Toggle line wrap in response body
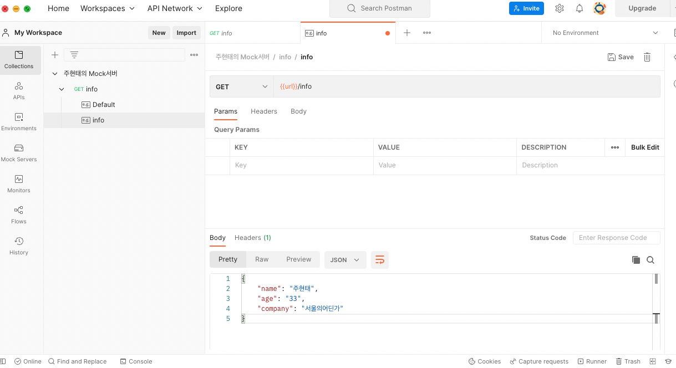This screenshot has height=368, width=676. tap(380, 259)
